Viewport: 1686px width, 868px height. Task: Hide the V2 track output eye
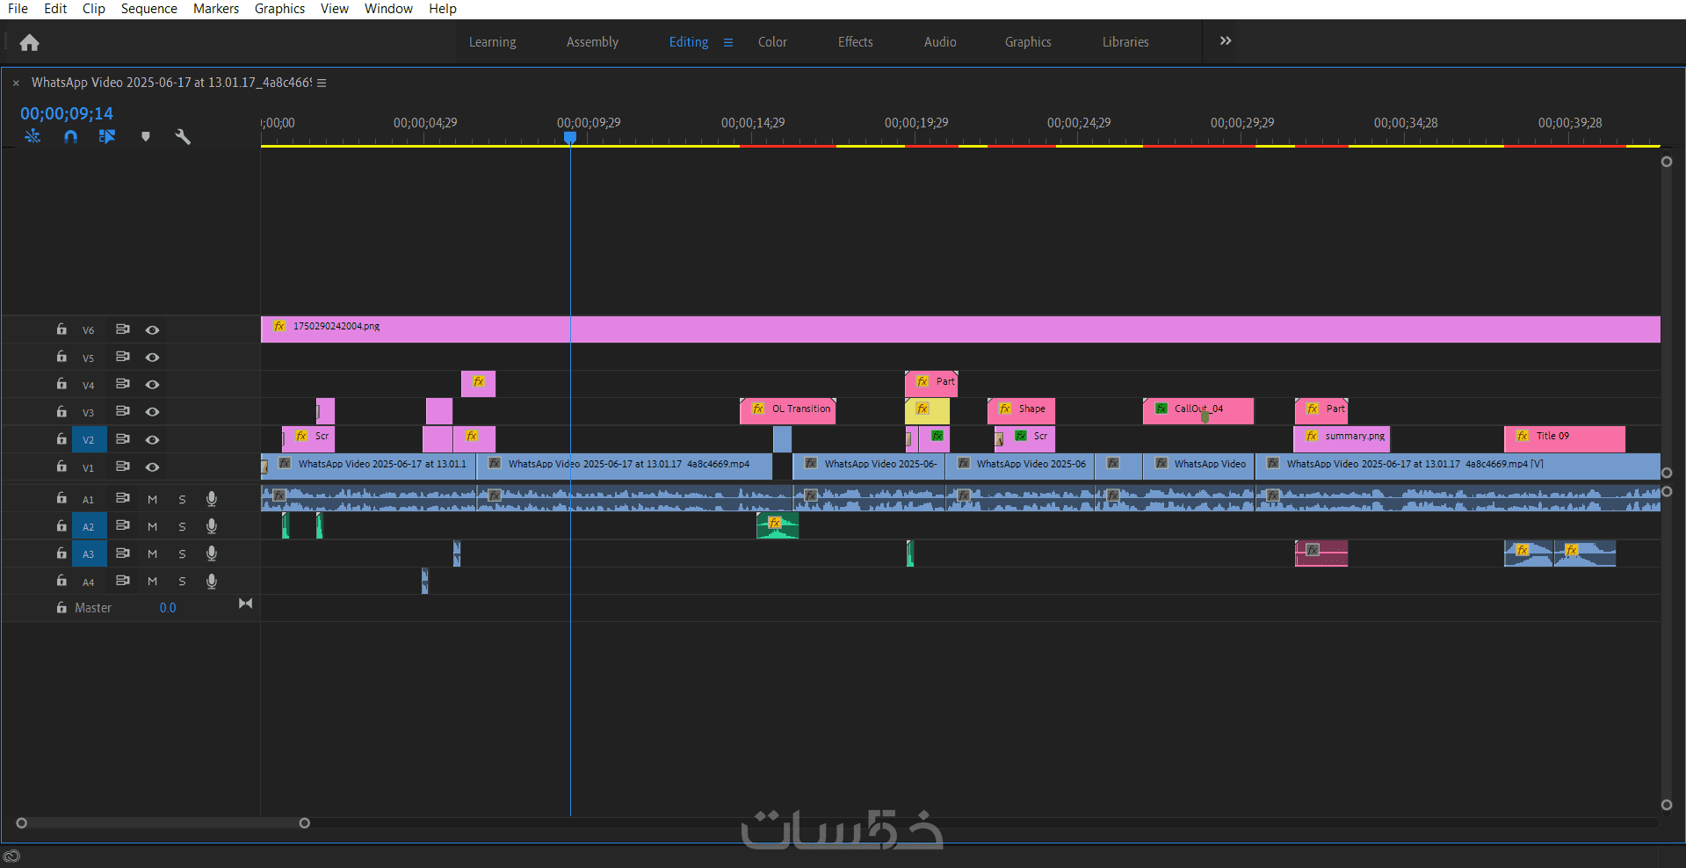[152, 440]
